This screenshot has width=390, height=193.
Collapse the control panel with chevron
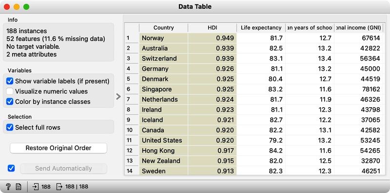point(118,96)
